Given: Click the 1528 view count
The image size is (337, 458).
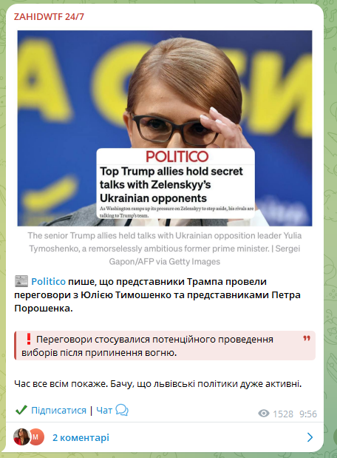Looking at the screenshot, I should pyautogui.click(x=283, y=414).
